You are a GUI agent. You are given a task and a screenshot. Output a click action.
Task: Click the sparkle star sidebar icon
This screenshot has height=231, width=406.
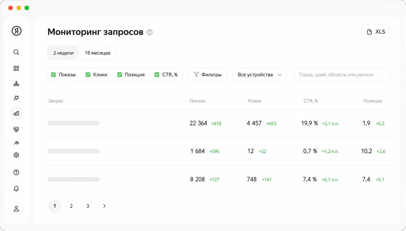(x=16, y=98)
